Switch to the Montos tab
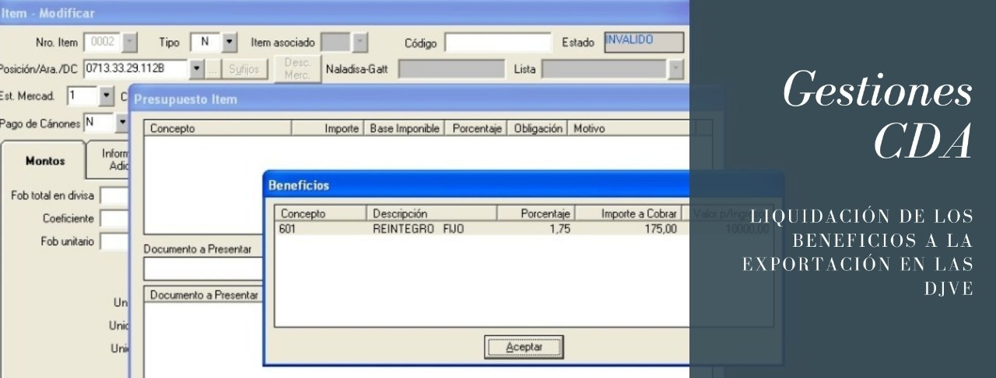996x378 pixels. tap(45, 161)
